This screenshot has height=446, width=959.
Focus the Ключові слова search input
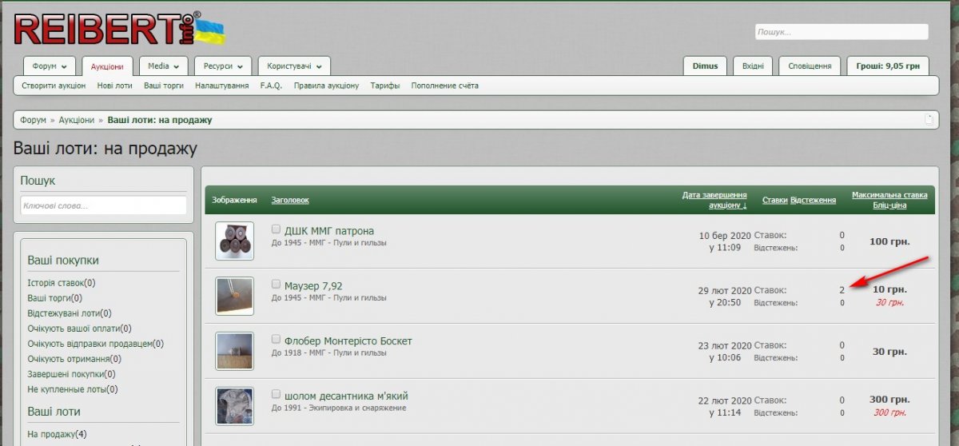click(103, 205)
